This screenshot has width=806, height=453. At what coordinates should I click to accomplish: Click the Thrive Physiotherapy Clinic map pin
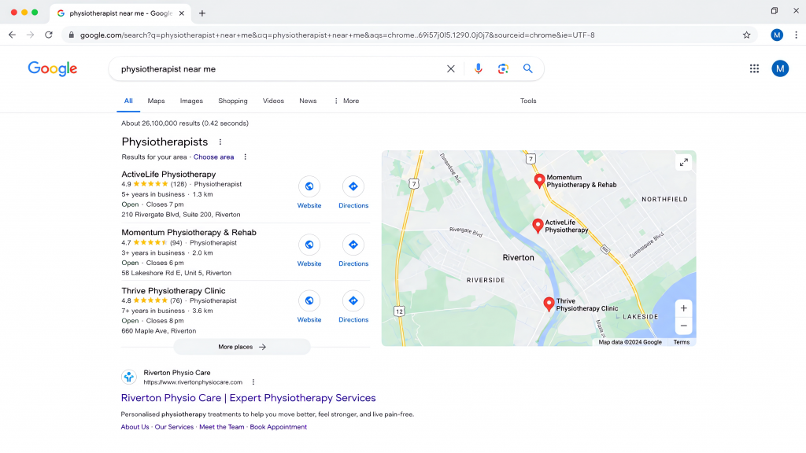tap(549, 304)
